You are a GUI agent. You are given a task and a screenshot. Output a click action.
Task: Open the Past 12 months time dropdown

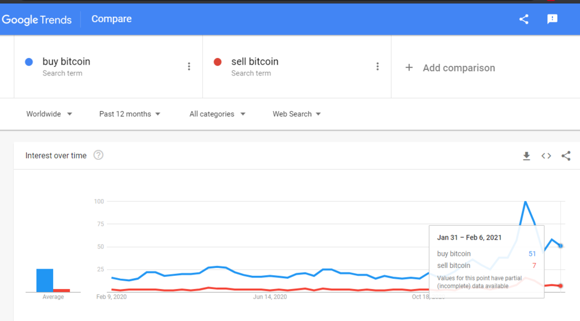(129, 114)
